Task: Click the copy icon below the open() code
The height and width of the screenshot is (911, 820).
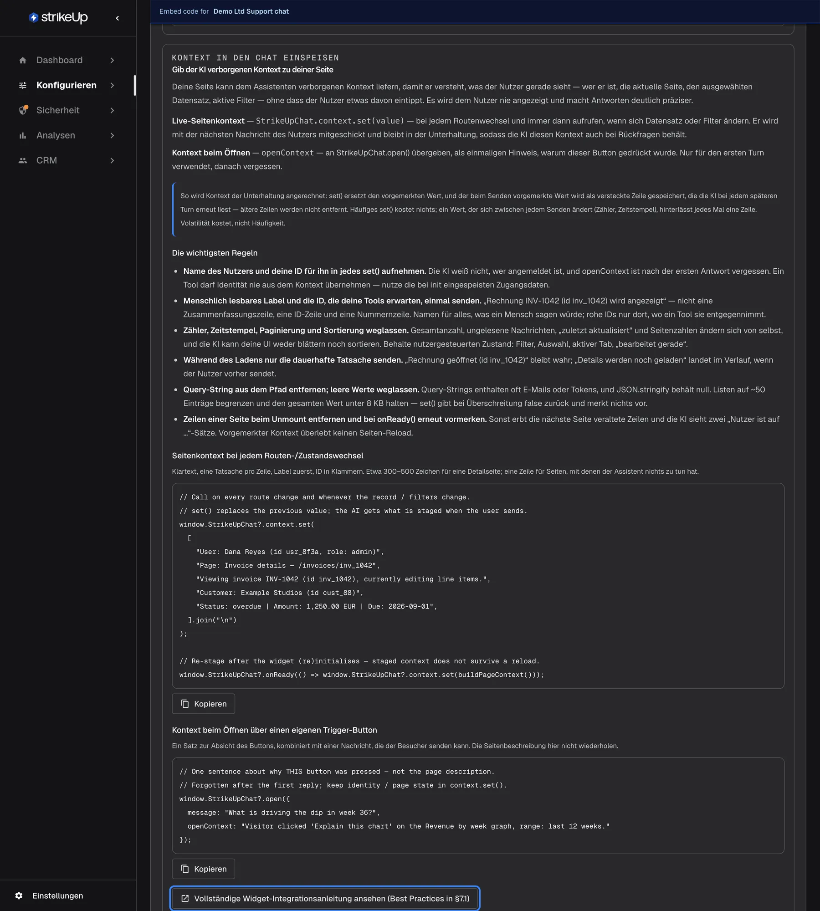Action: point(185,869)
